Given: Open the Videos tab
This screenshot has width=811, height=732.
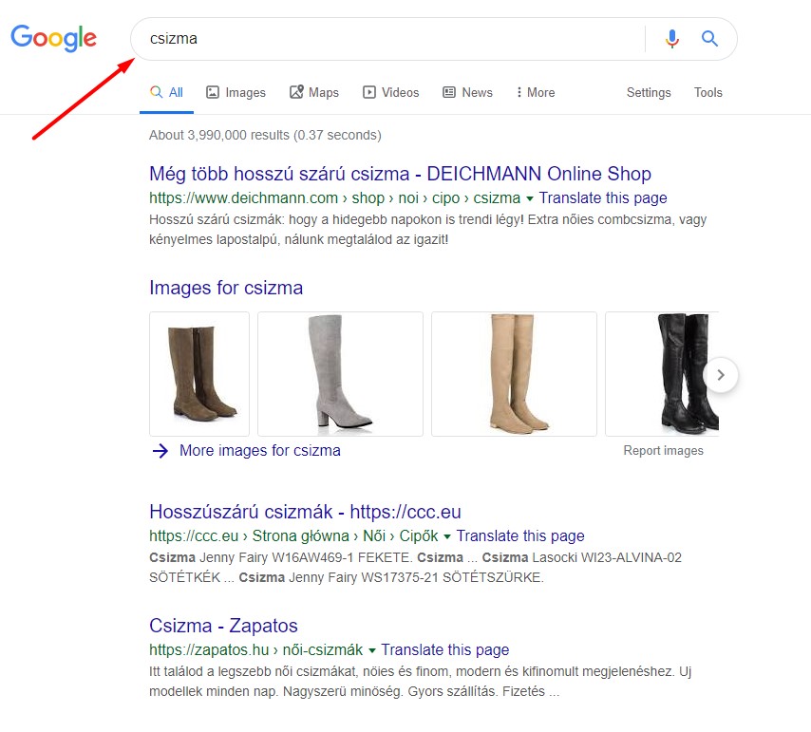Looking at the screenshot, I should [390, 92].
